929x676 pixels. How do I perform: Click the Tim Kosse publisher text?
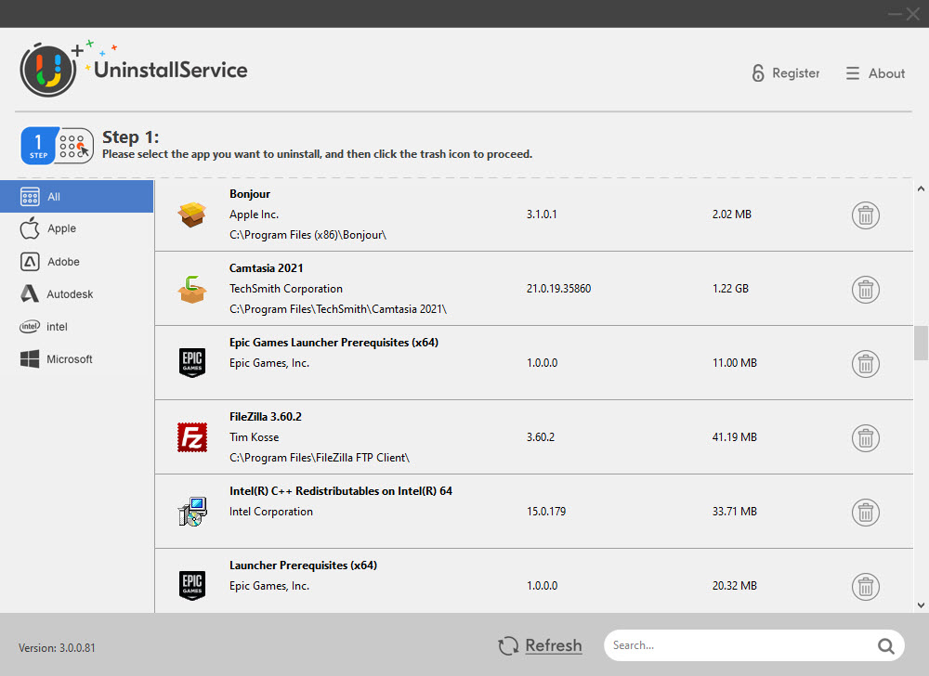click(x=254, y=437)
